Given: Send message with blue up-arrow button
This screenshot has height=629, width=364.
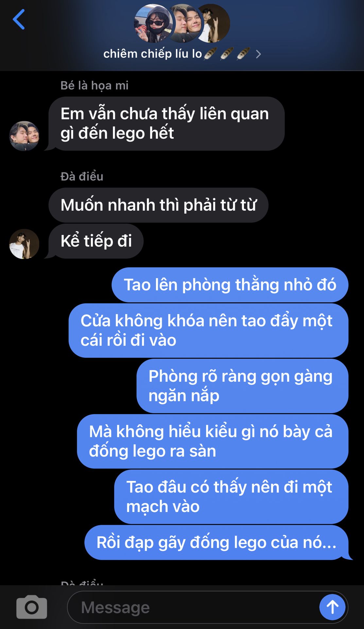Looking at the screenshot, I should [332, 607].
